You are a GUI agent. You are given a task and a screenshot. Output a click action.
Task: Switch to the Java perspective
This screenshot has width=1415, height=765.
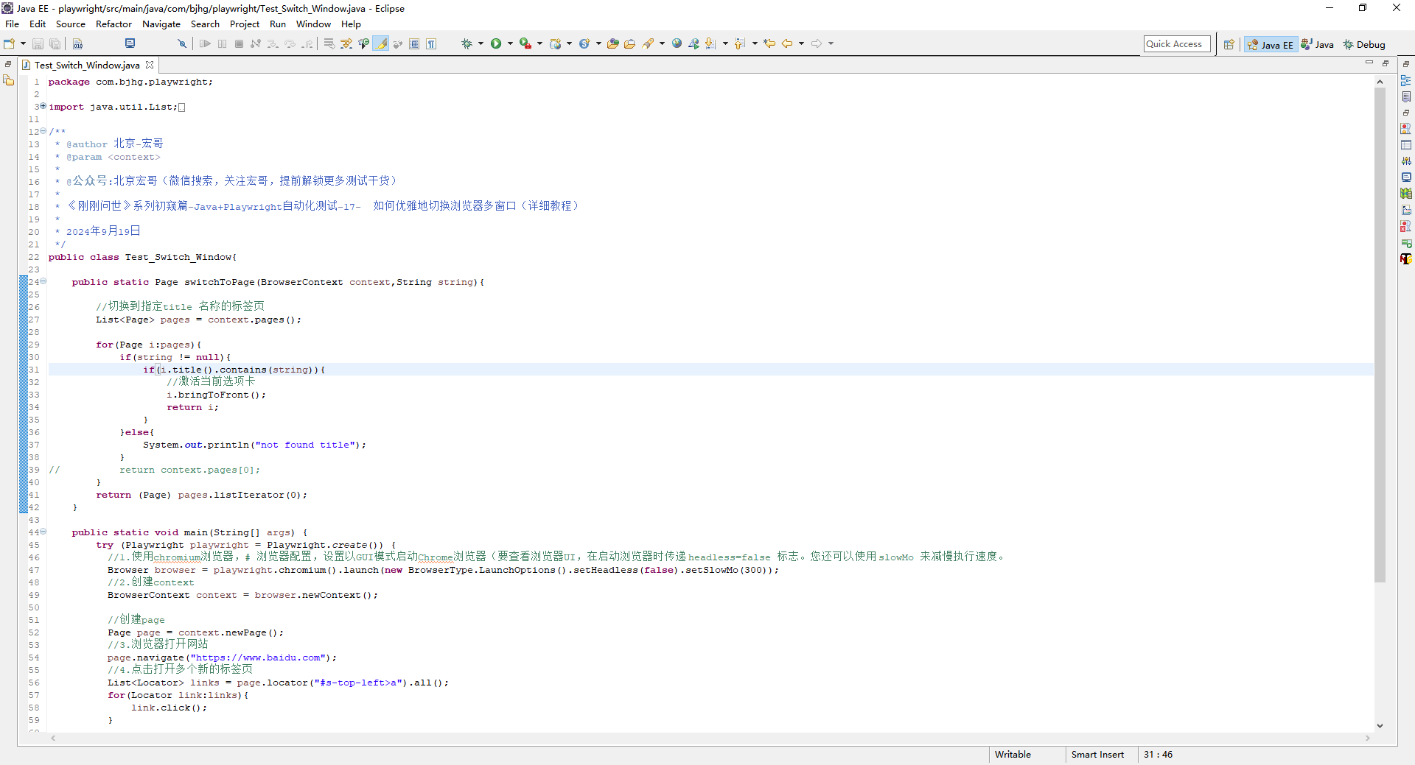click(x=1318, y=45)
